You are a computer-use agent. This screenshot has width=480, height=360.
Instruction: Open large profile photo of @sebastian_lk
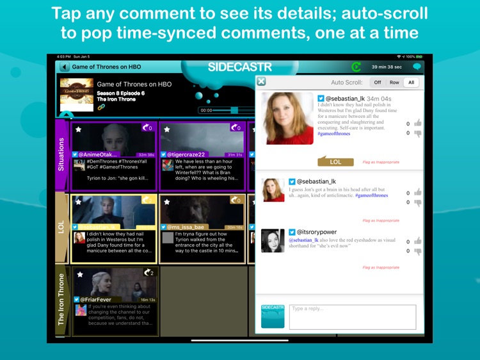(x=287, y=119)
